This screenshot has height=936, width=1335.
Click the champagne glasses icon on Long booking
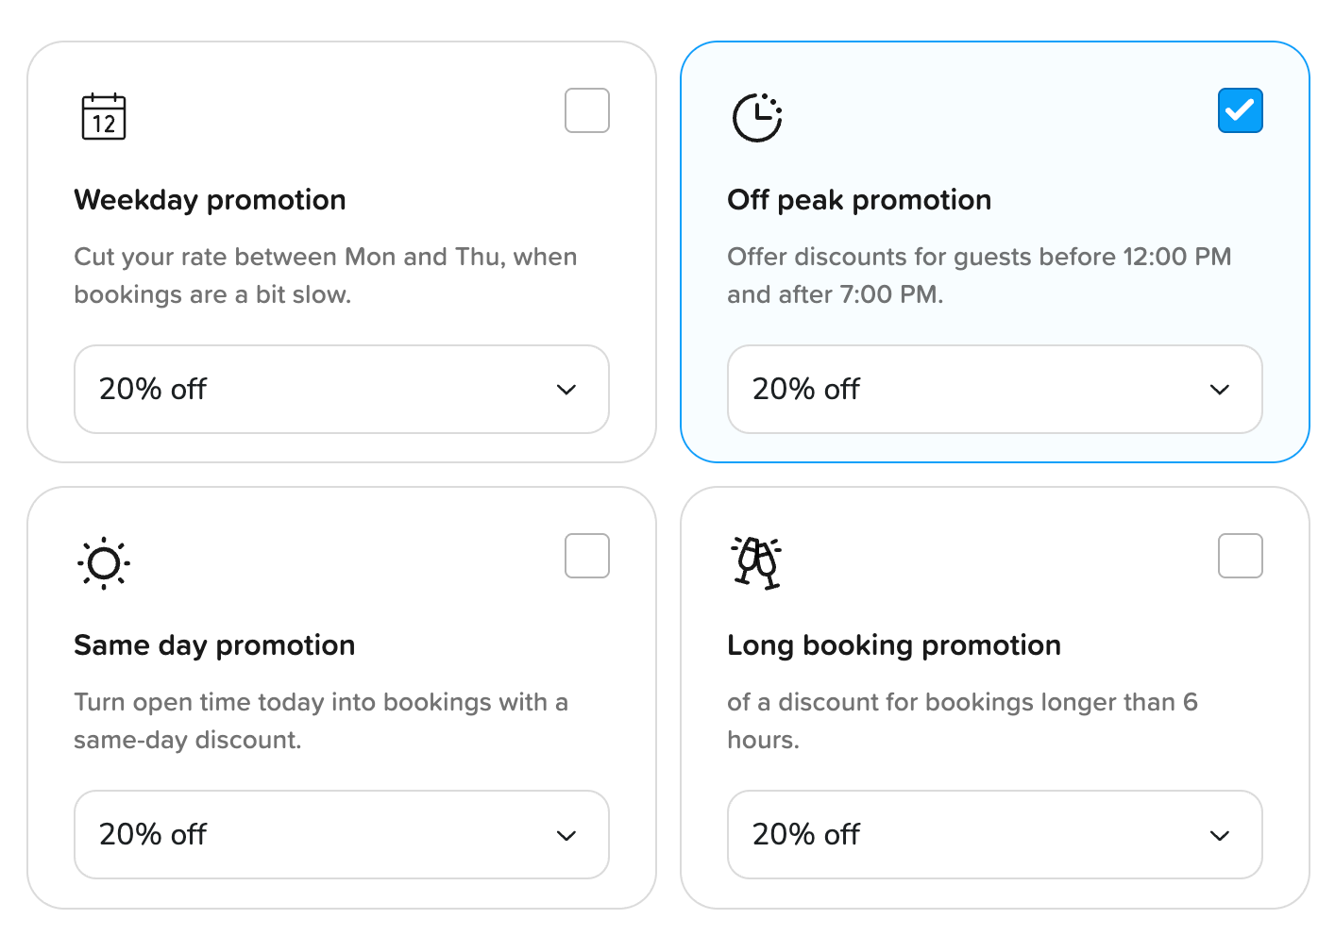(757, 563)
